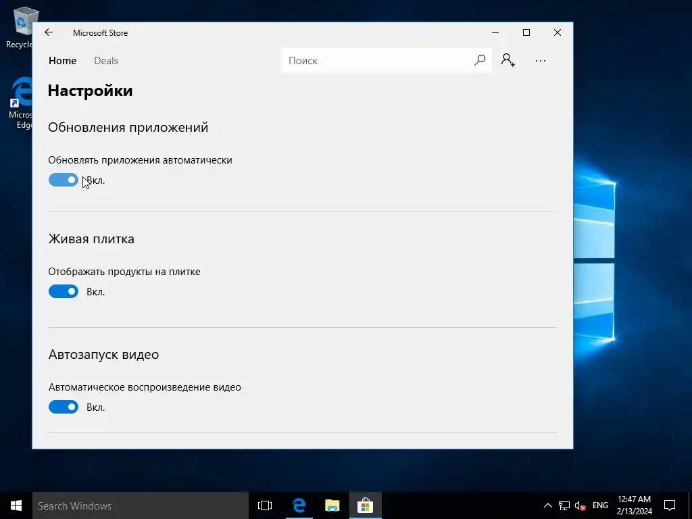Viewport: 692px width, 519px height.
Task: Turn off live tile products toggle
Action: point(63,291)
